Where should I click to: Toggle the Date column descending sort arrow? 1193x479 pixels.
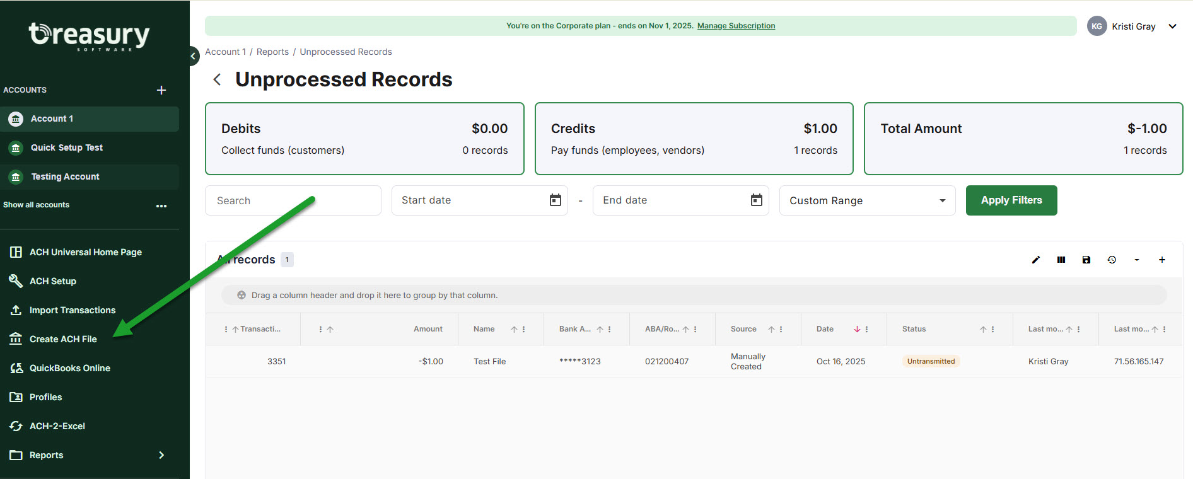(858, 329)
